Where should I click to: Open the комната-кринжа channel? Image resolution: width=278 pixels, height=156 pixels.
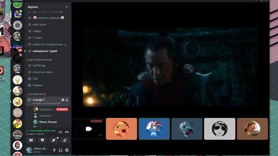[48, 18]
